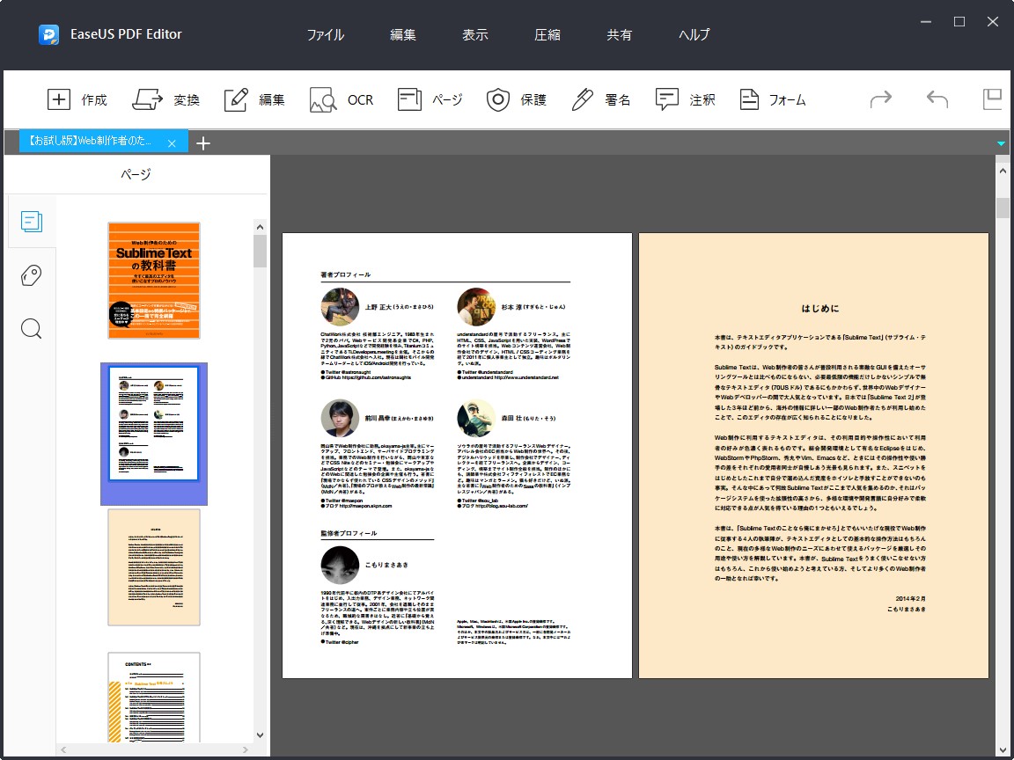Click the document vertical scrollbar thumb
1014x760 pixels.
1003,208
